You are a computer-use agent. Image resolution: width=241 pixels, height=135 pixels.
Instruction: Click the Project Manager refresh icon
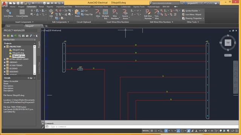point(16,36)
